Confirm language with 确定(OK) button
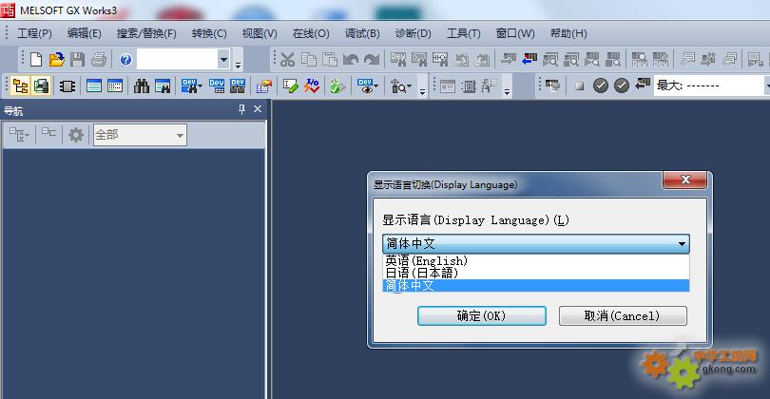 pyautogui.click(x=482, y=315)
